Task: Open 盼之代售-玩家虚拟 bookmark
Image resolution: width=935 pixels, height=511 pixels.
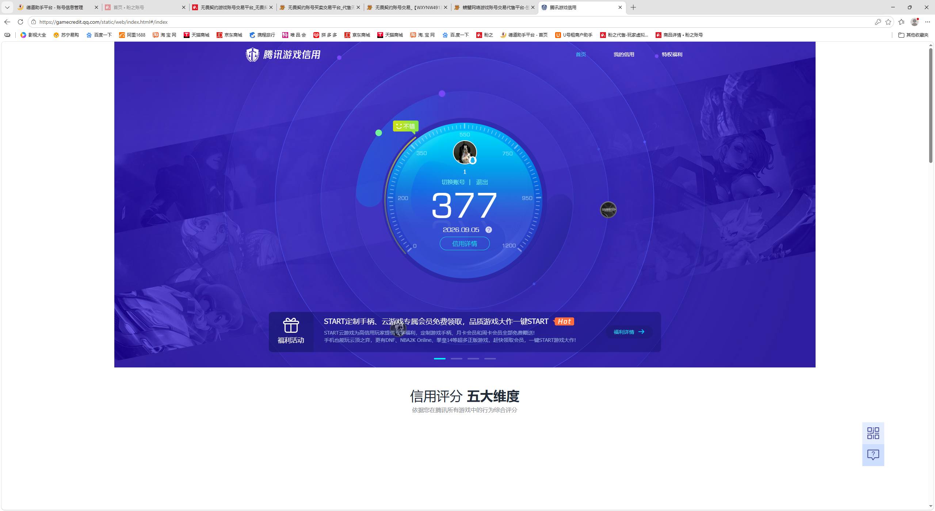Action: coord(624,35)
